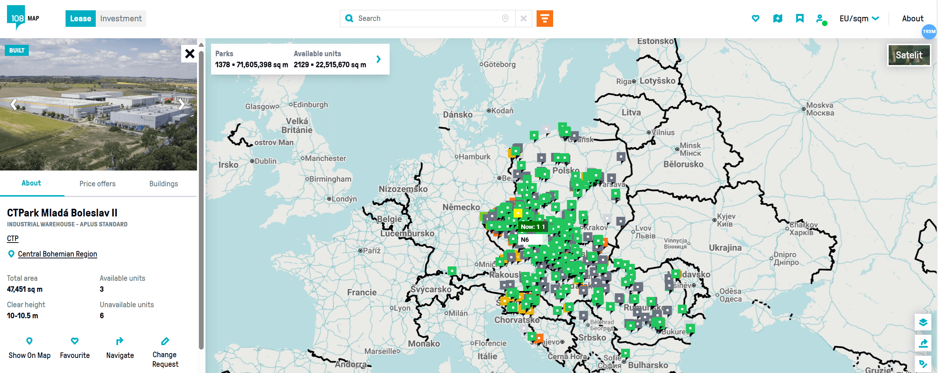Type in the Search field
The width and height of the screenshot is (938, 373).
pyautogui.click(x=424, y=18)
